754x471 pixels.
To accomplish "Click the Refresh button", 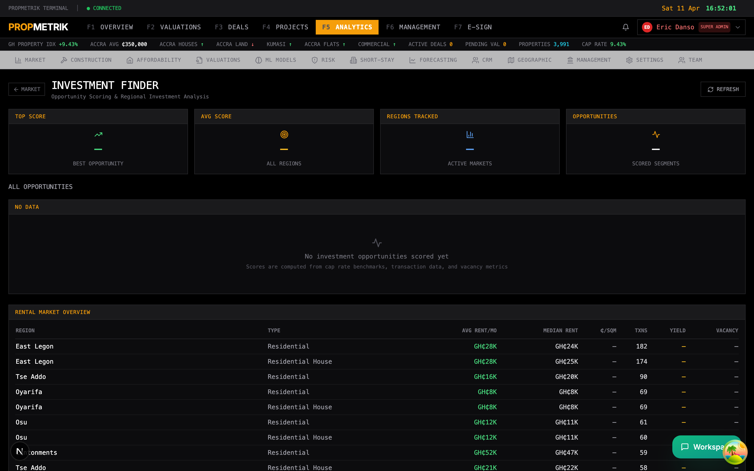I will [x=723, y=89].
